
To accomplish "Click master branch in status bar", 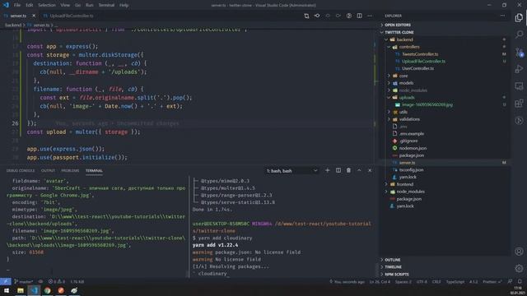I will click(24, 281).
